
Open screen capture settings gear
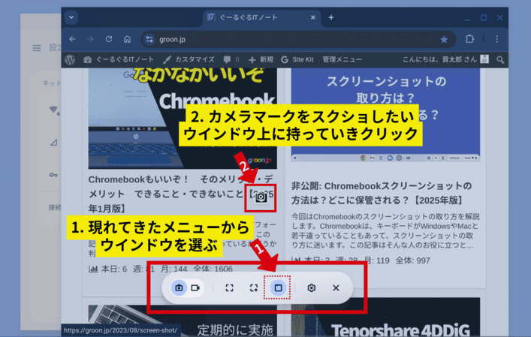pos(311,288)
